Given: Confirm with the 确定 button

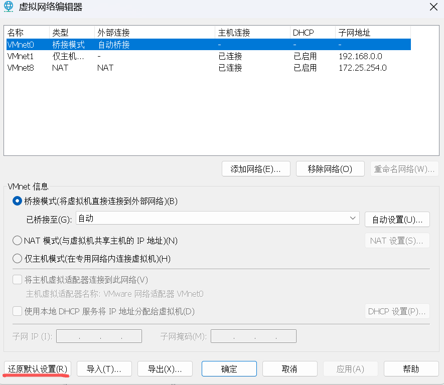Looking at the screenshot, I should click(229, 369).
